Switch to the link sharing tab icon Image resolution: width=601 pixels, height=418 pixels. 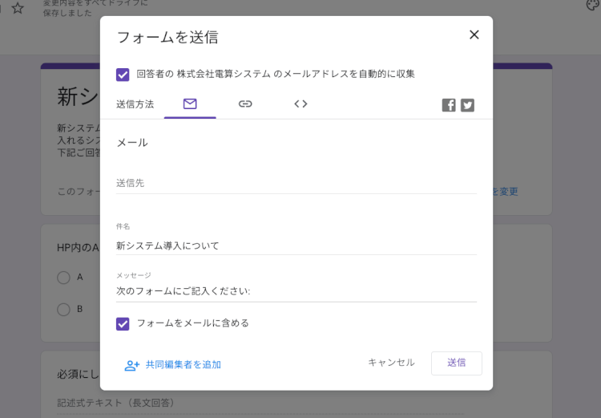(x=245, y=103)
